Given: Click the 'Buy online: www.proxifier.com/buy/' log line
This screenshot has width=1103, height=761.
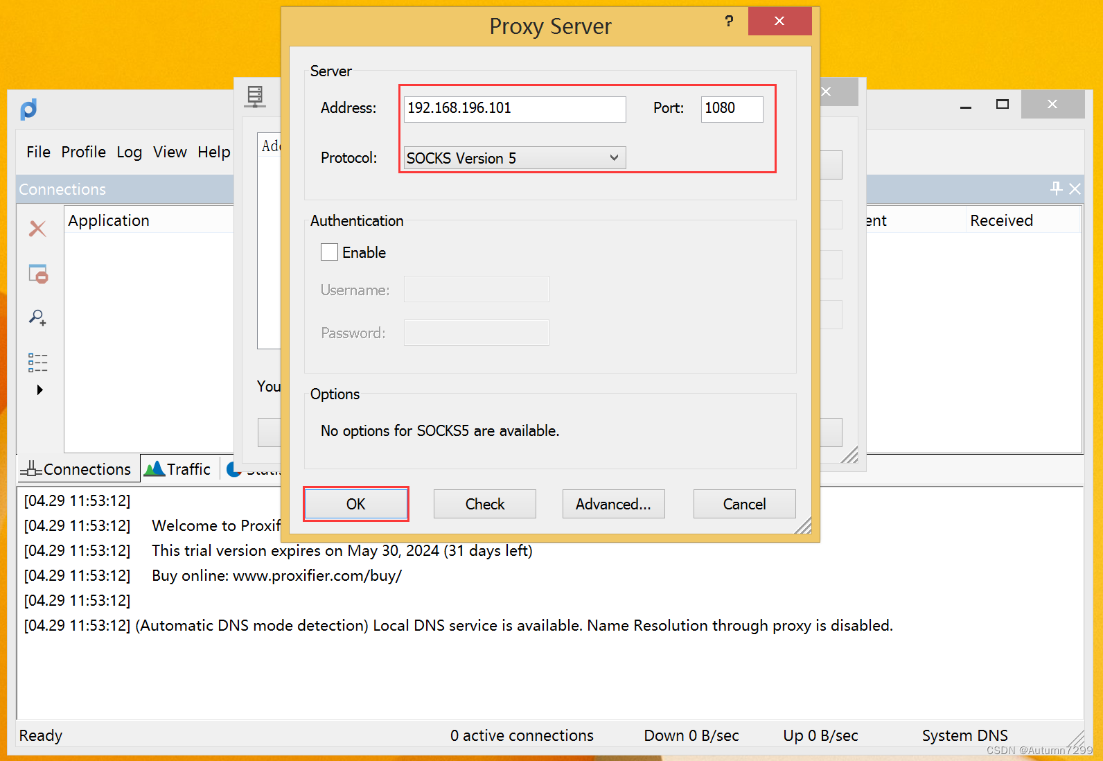Looking at the screenshot, I should point(277,575).
